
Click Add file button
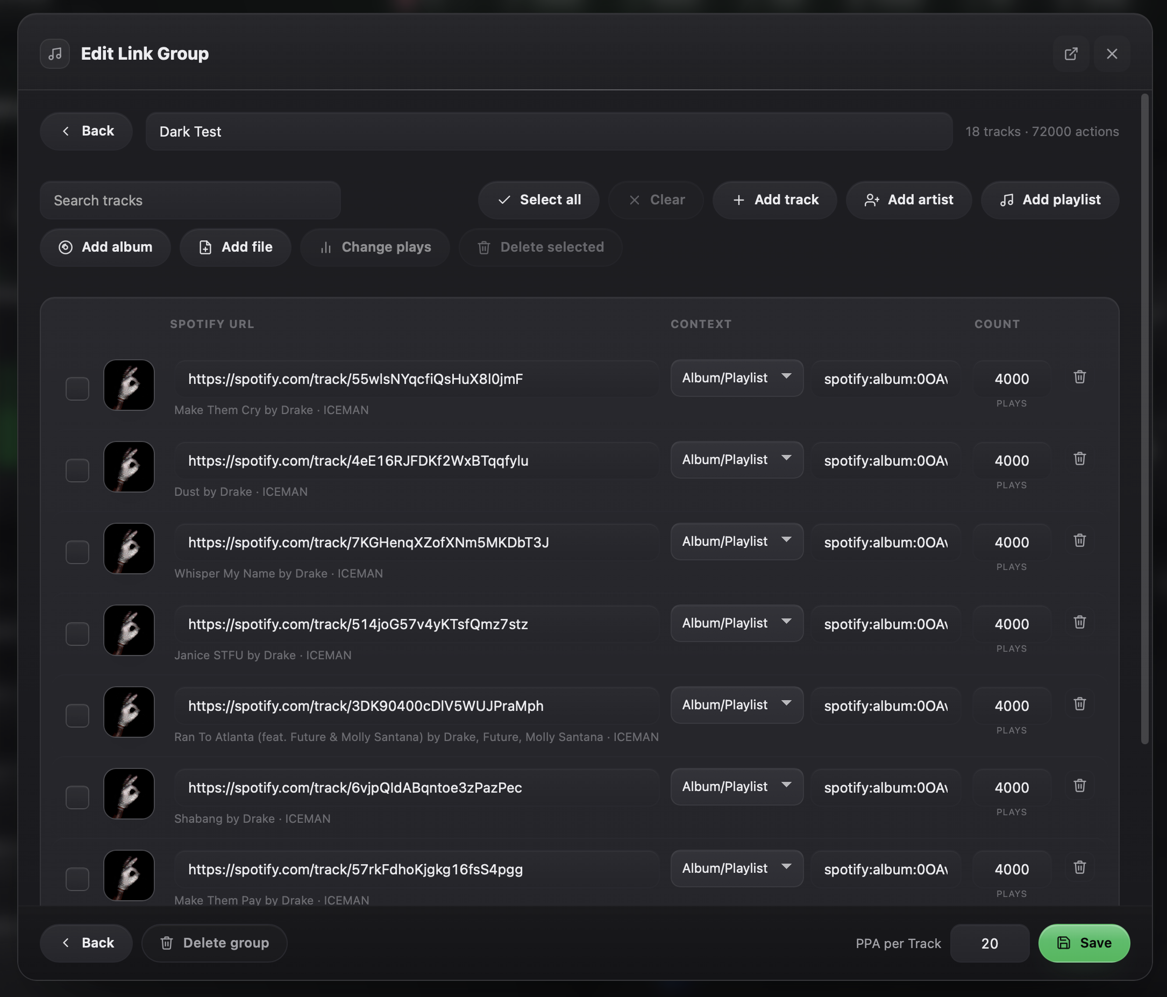pos(236,247)
